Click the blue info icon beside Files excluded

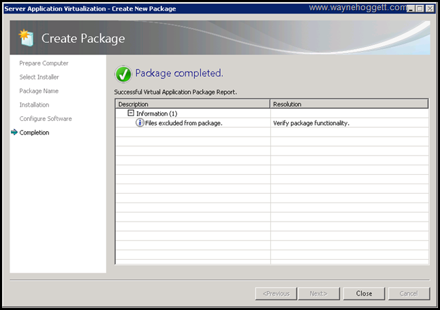pos(140,122)
